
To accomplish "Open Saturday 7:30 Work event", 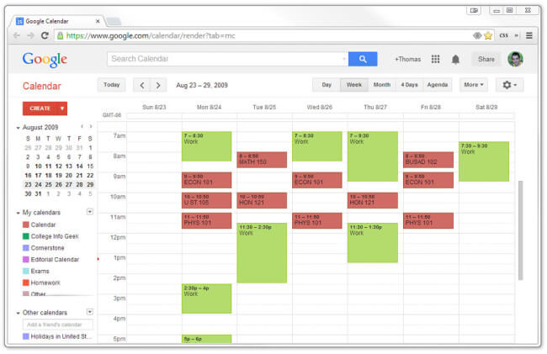I will click(484, 161).
